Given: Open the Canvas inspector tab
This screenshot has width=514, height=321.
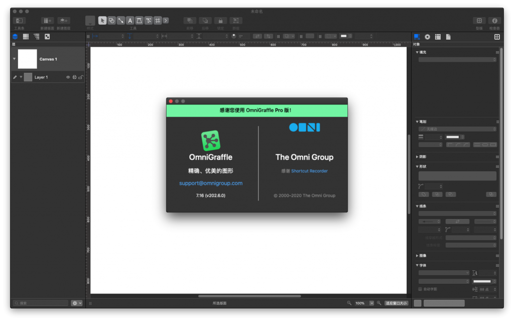Looking at the screenshot, I should point(438,37).
